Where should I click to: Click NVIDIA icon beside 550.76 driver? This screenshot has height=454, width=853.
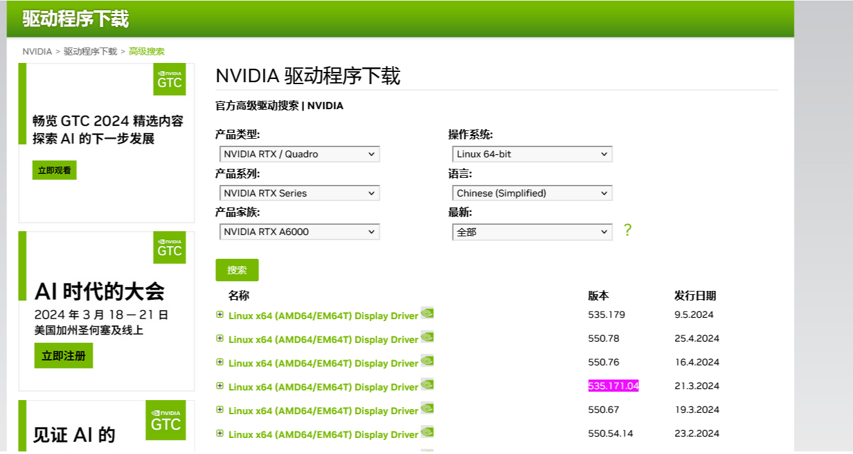pos(427,361)
